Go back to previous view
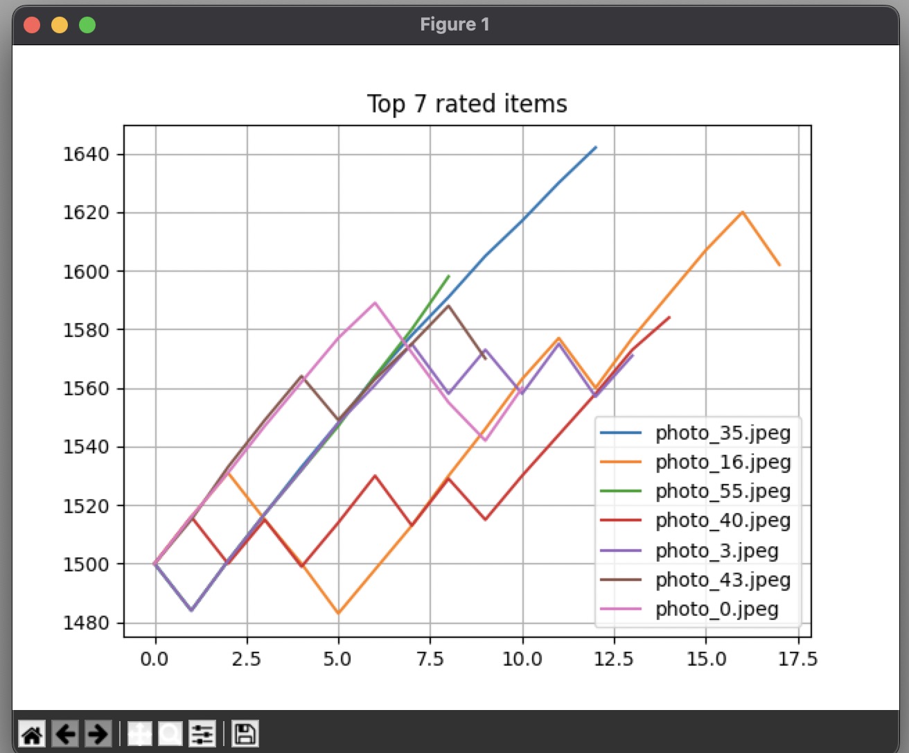This screenshot has height=753, width=909. (x=65, y=734)
